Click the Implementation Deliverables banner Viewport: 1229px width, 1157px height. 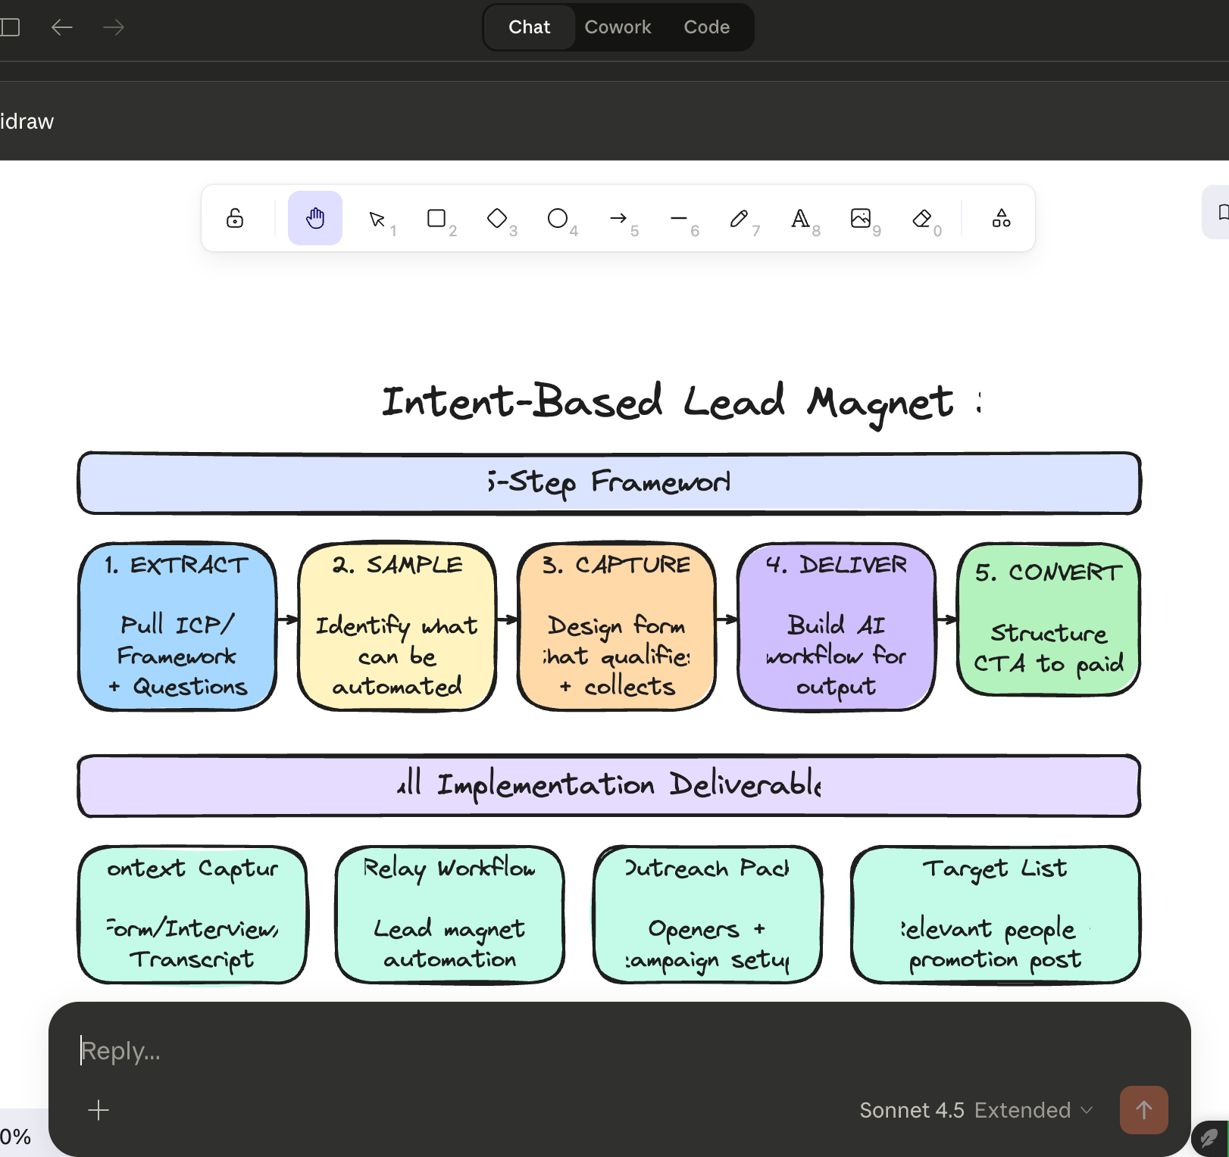tap(609, 785)
